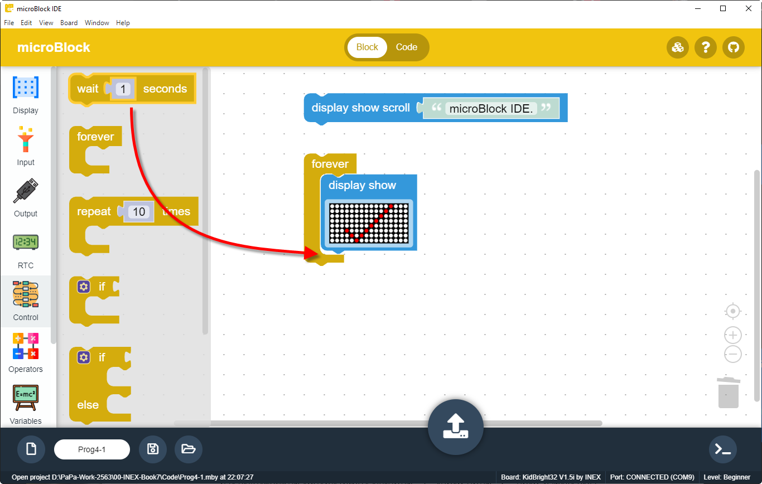This screenshot has width=762, height=484.
Task: Open the Input block category
Action: tap(26, 146)
